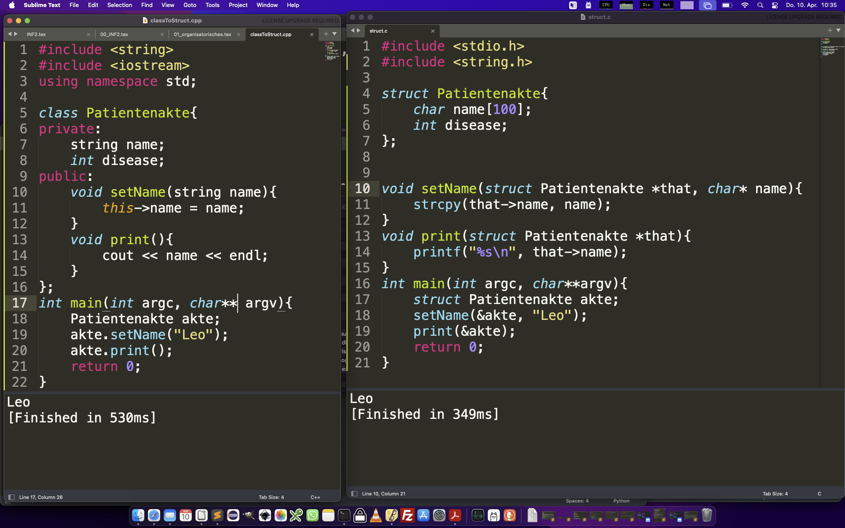The image size is (845, 528).
Task: Open the Tools menu
Action: coord(212,5)
